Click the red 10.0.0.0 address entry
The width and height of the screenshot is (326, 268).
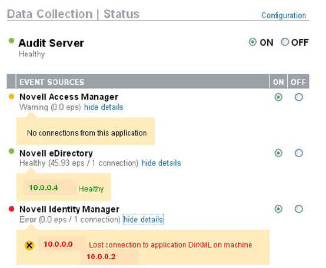(58, 244)
